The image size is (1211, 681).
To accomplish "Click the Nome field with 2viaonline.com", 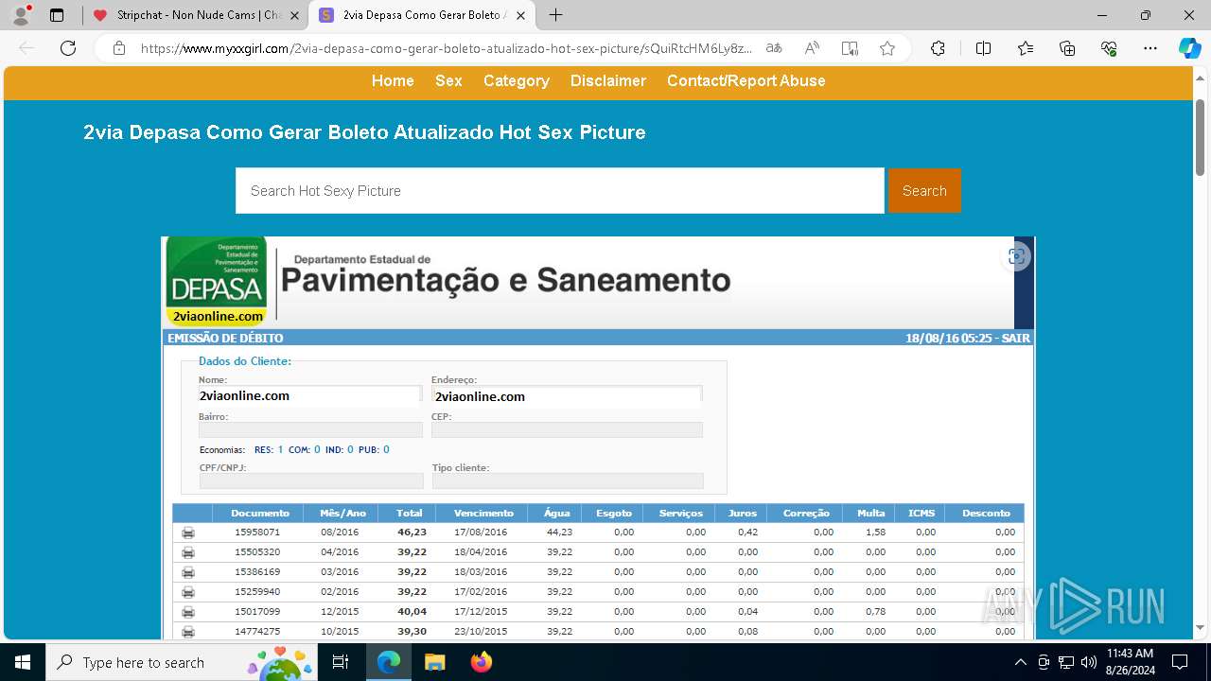I will [309, 395].
